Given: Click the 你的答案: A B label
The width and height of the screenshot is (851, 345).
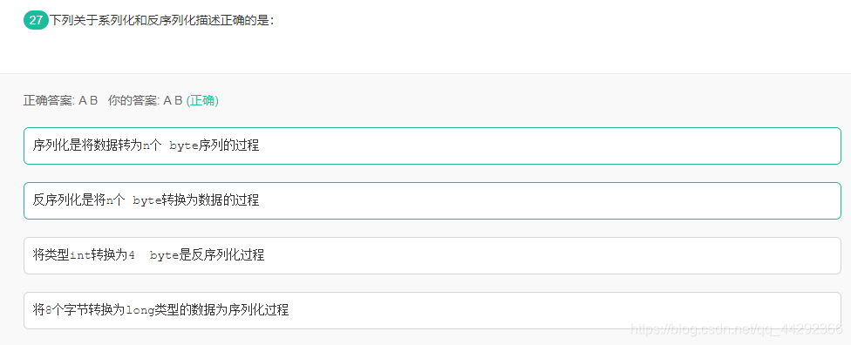Looking at the screenshot, I should pos(145,101).
